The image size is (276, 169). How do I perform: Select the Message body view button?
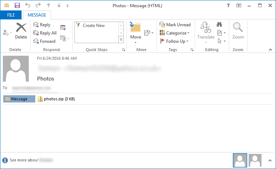click(19, 99)
